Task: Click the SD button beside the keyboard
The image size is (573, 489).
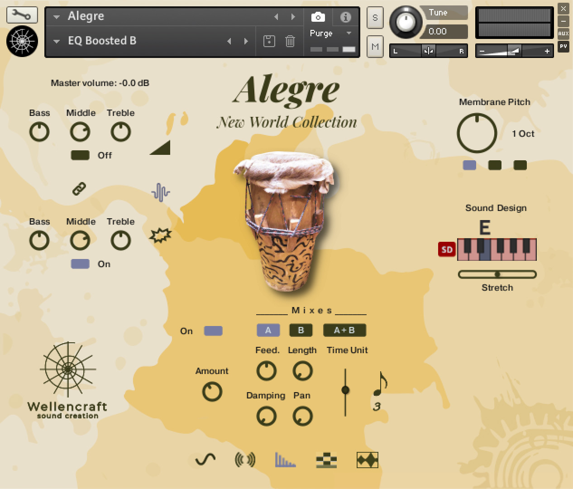Action: click(x=446, y=249)
